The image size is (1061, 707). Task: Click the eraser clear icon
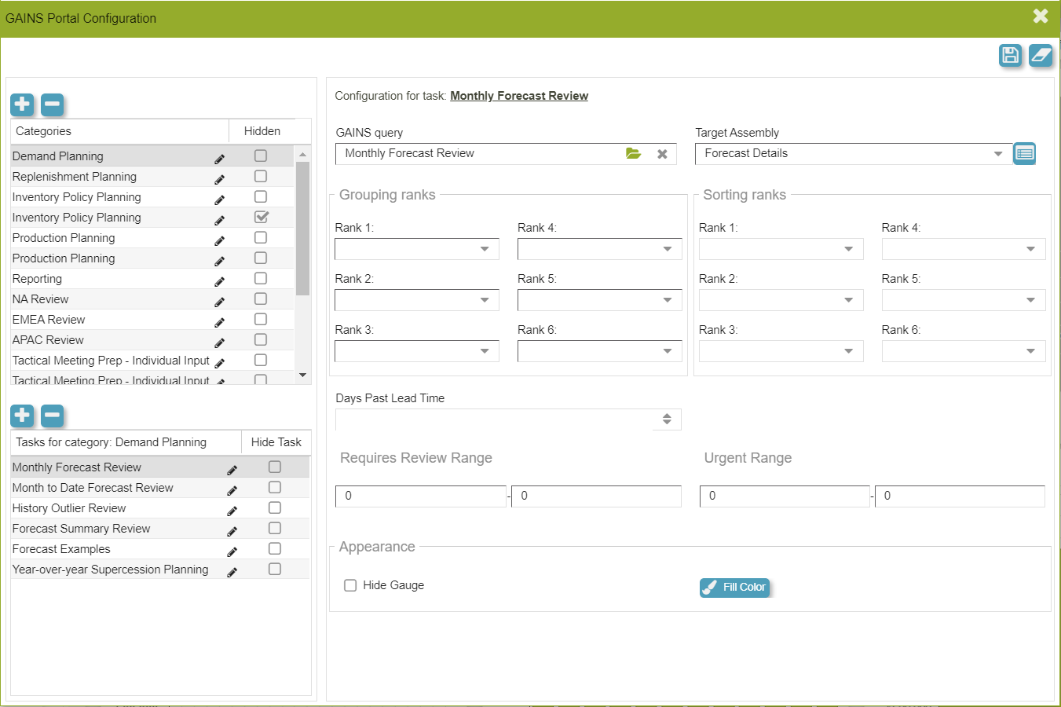pyautogui.click(x=1041, y=55)
